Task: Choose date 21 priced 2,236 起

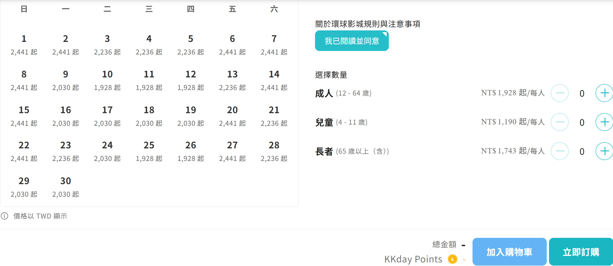Action: (274, 116)
